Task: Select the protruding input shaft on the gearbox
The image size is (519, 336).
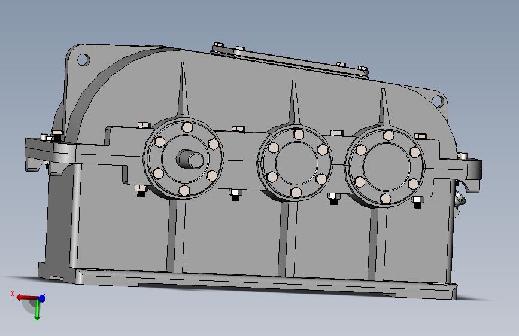Action: [190, 159]
